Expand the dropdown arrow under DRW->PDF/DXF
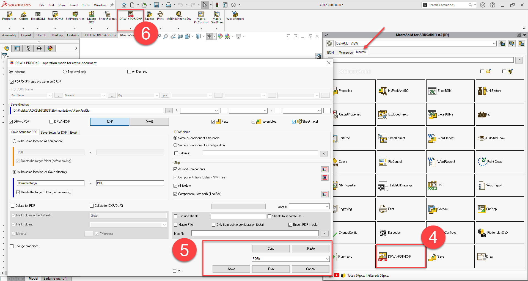This screenshot has width=528, height=281. coord(130,28)
